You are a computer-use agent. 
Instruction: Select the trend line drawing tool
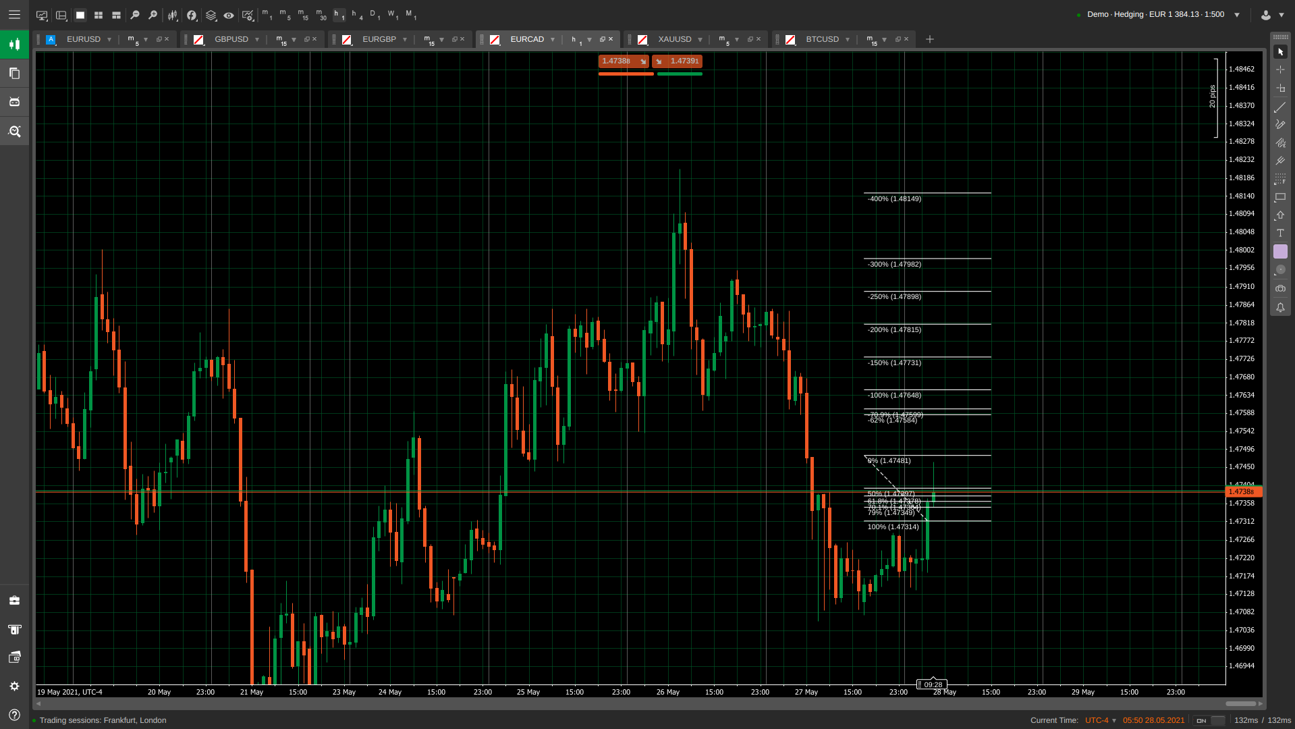[1280, 107]
